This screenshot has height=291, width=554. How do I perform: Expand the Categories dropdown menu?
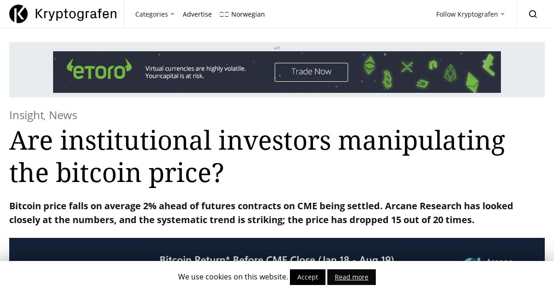(x=155, y=14)
